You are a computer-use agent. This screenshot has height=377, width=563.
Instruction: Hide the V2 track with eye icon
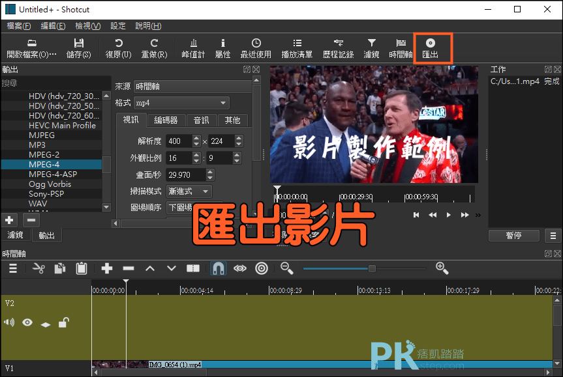pos(27,322)
